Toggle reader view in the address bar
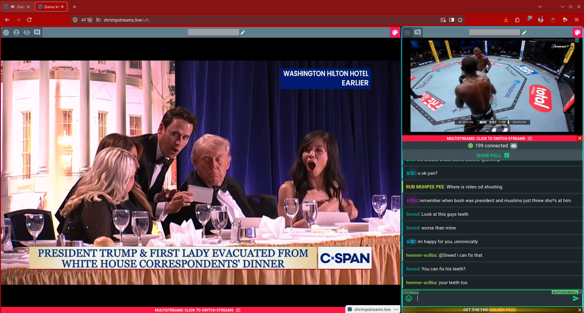Image resolution: width=584 pixels, height=313 pixels. click(452, 20)
